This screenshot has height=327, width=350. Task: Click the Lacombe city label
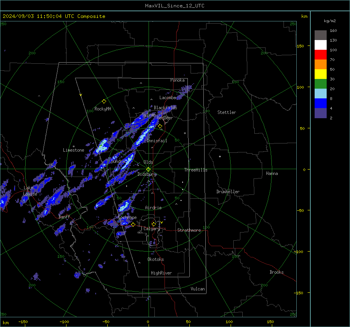[x=168, y=98]
